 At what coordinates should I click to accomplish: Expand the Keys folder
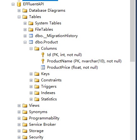click(x=31, y=74)
